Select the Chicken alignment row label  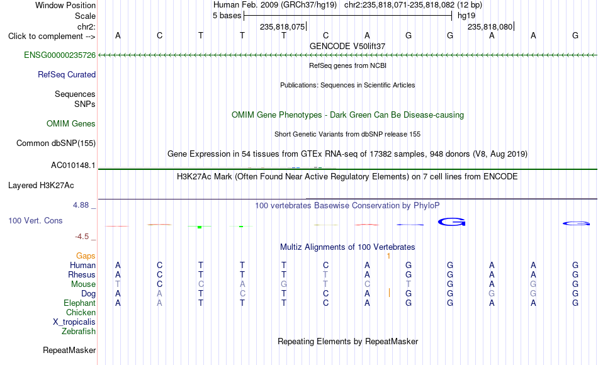[x=81, y=312]
